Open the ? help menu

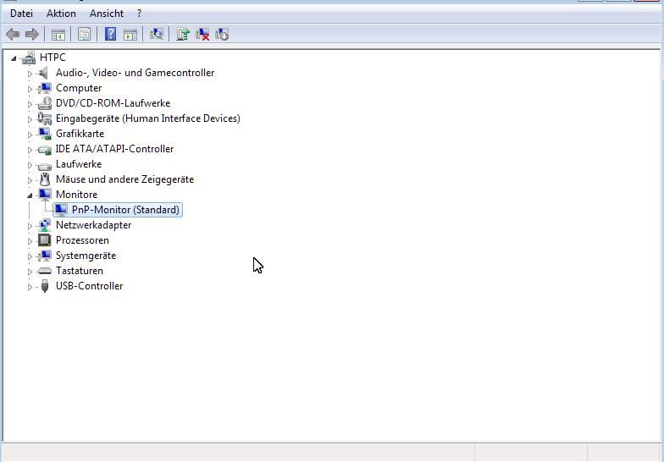tap(139, 14)
